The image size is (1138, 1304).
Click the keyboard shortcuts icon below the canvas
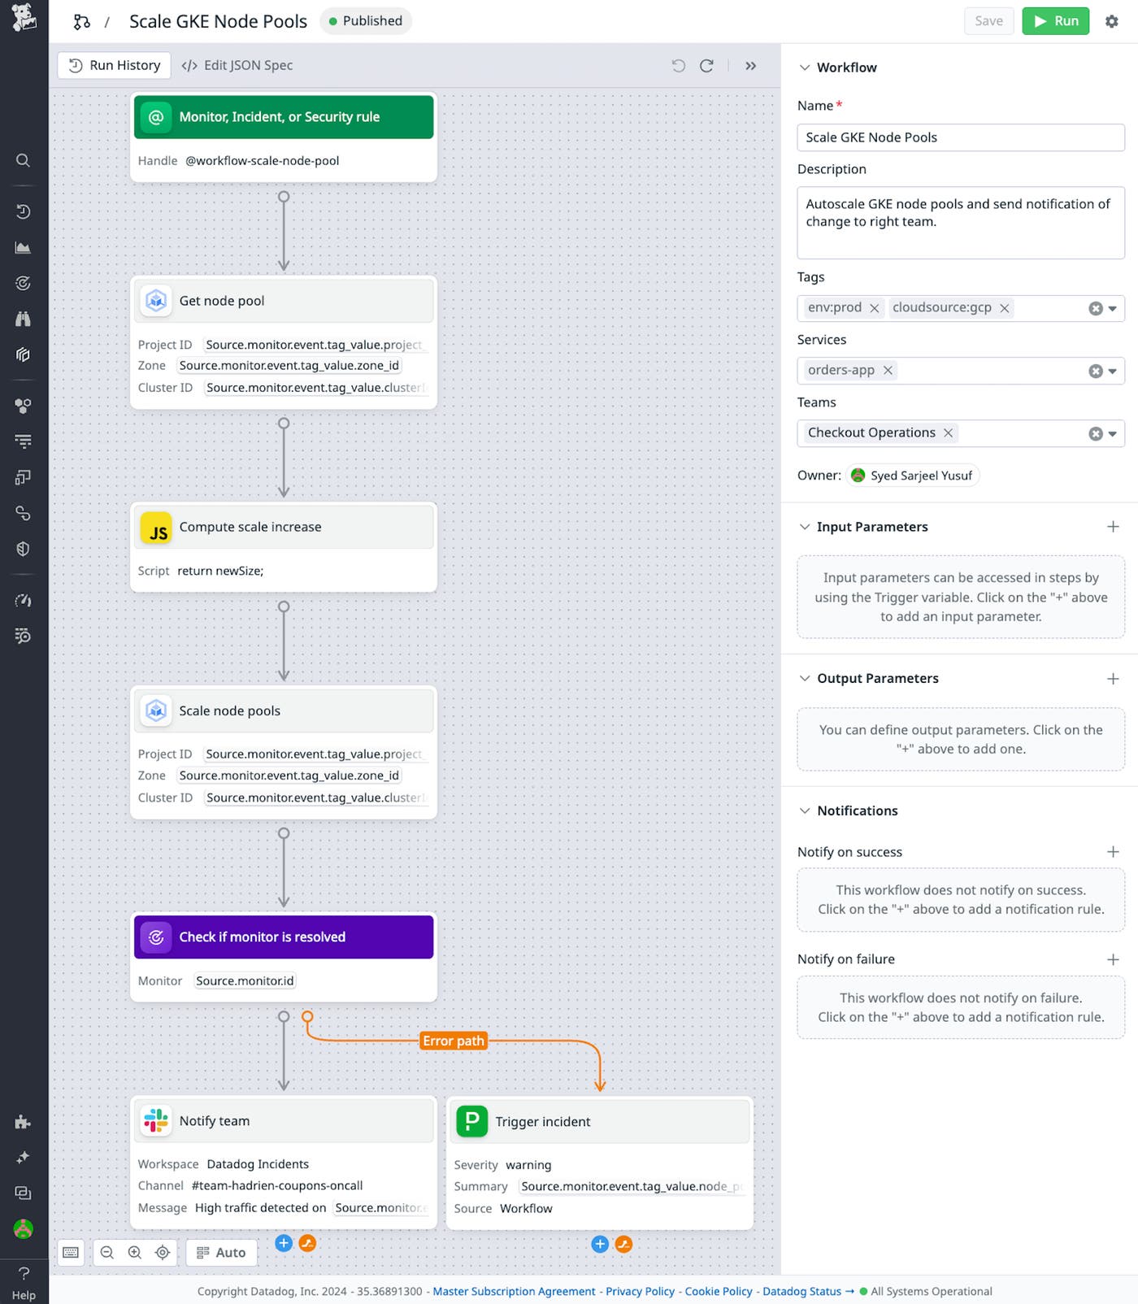click(71, 1252)
